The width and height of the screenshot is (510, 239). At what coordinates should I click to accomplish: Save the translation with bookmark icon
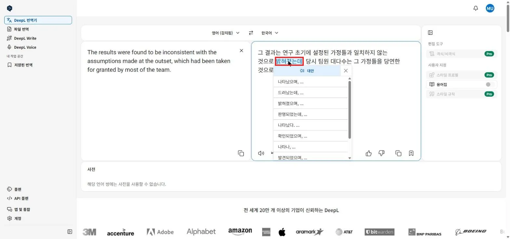pos(411,153)
